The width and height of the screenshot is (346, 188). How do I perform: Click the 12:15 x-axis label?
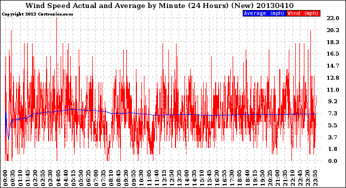[x=164, y=178]
